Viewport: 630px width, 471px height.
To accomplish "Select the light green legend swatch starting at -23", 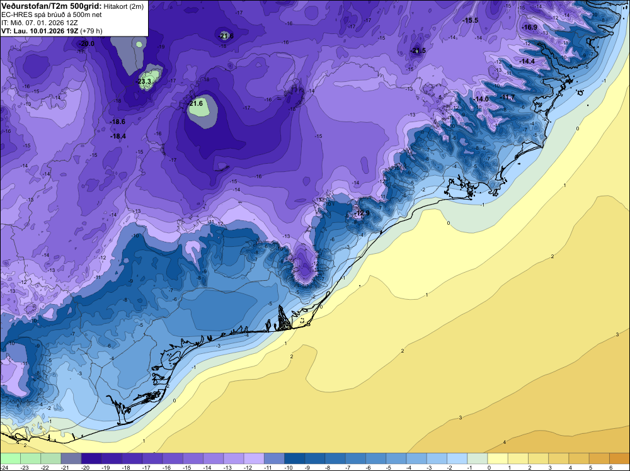I will click(x=30, y=458).
